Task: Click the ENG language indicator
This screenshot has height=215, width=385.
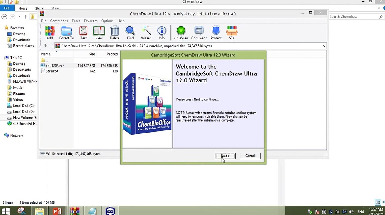Action: [361, 212]
